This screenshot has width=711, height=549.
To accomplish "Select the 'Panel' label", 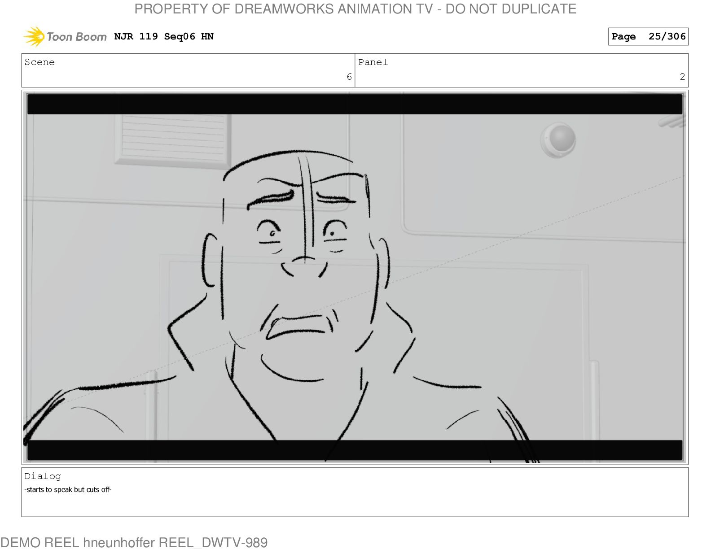I will tap(373, 62).
